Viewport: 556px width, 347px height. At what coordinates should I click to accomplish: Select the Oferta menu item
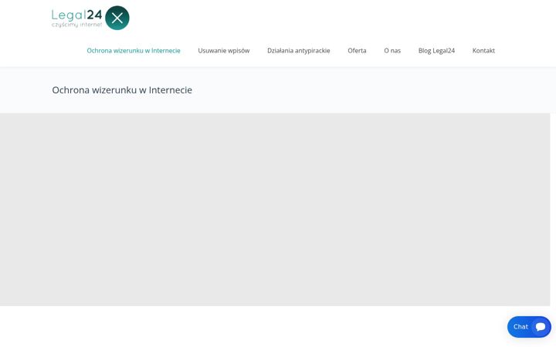point(357,51)
